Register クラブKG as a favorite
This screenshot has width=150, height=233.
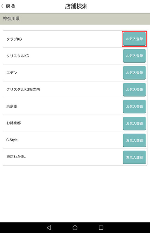click(x=134, y=39)
